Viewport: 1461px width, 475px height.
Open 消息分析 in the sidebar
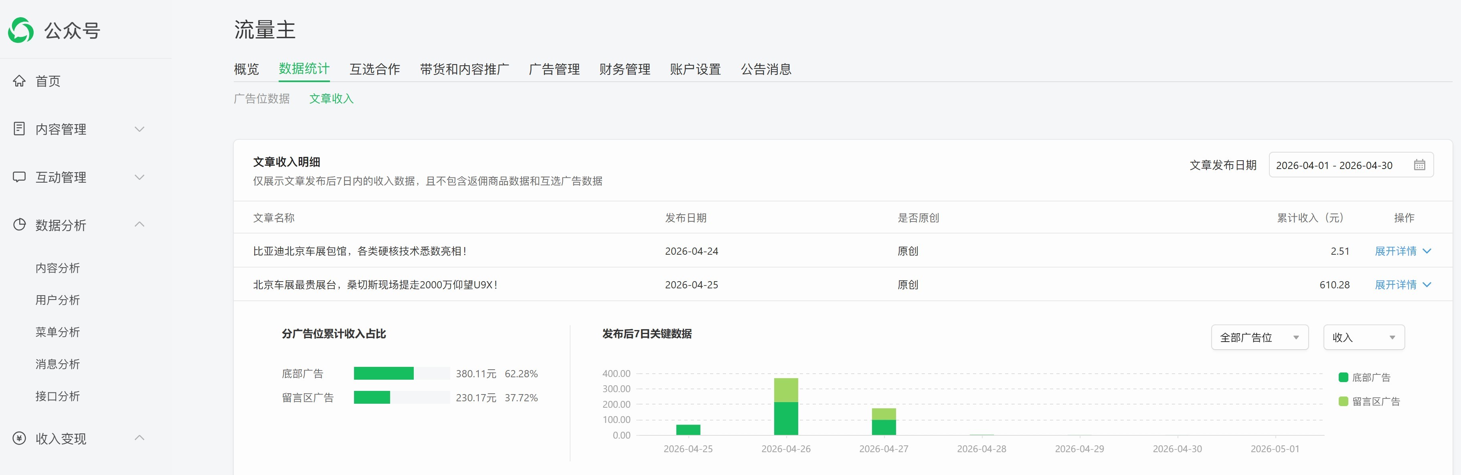coord(57,364)
